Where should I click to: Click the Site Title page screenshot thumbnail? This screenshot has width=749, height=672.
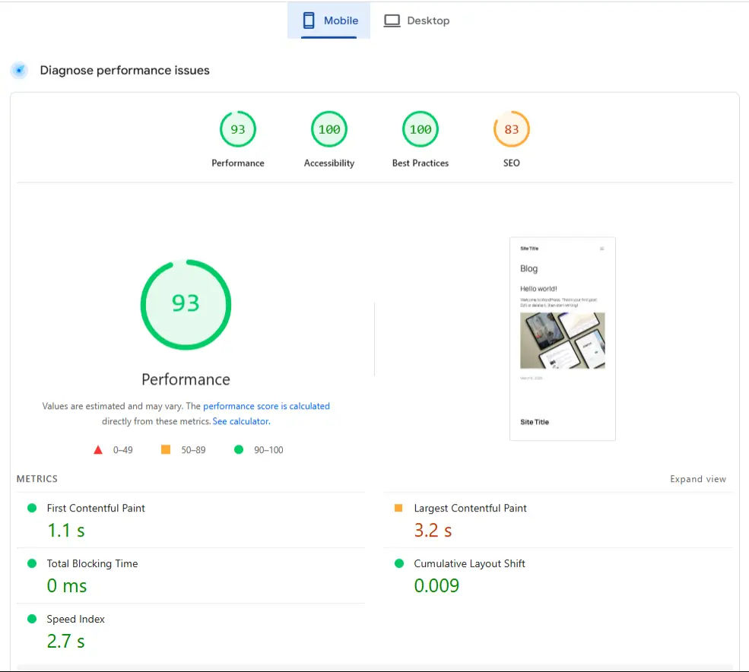click(563, 338)
